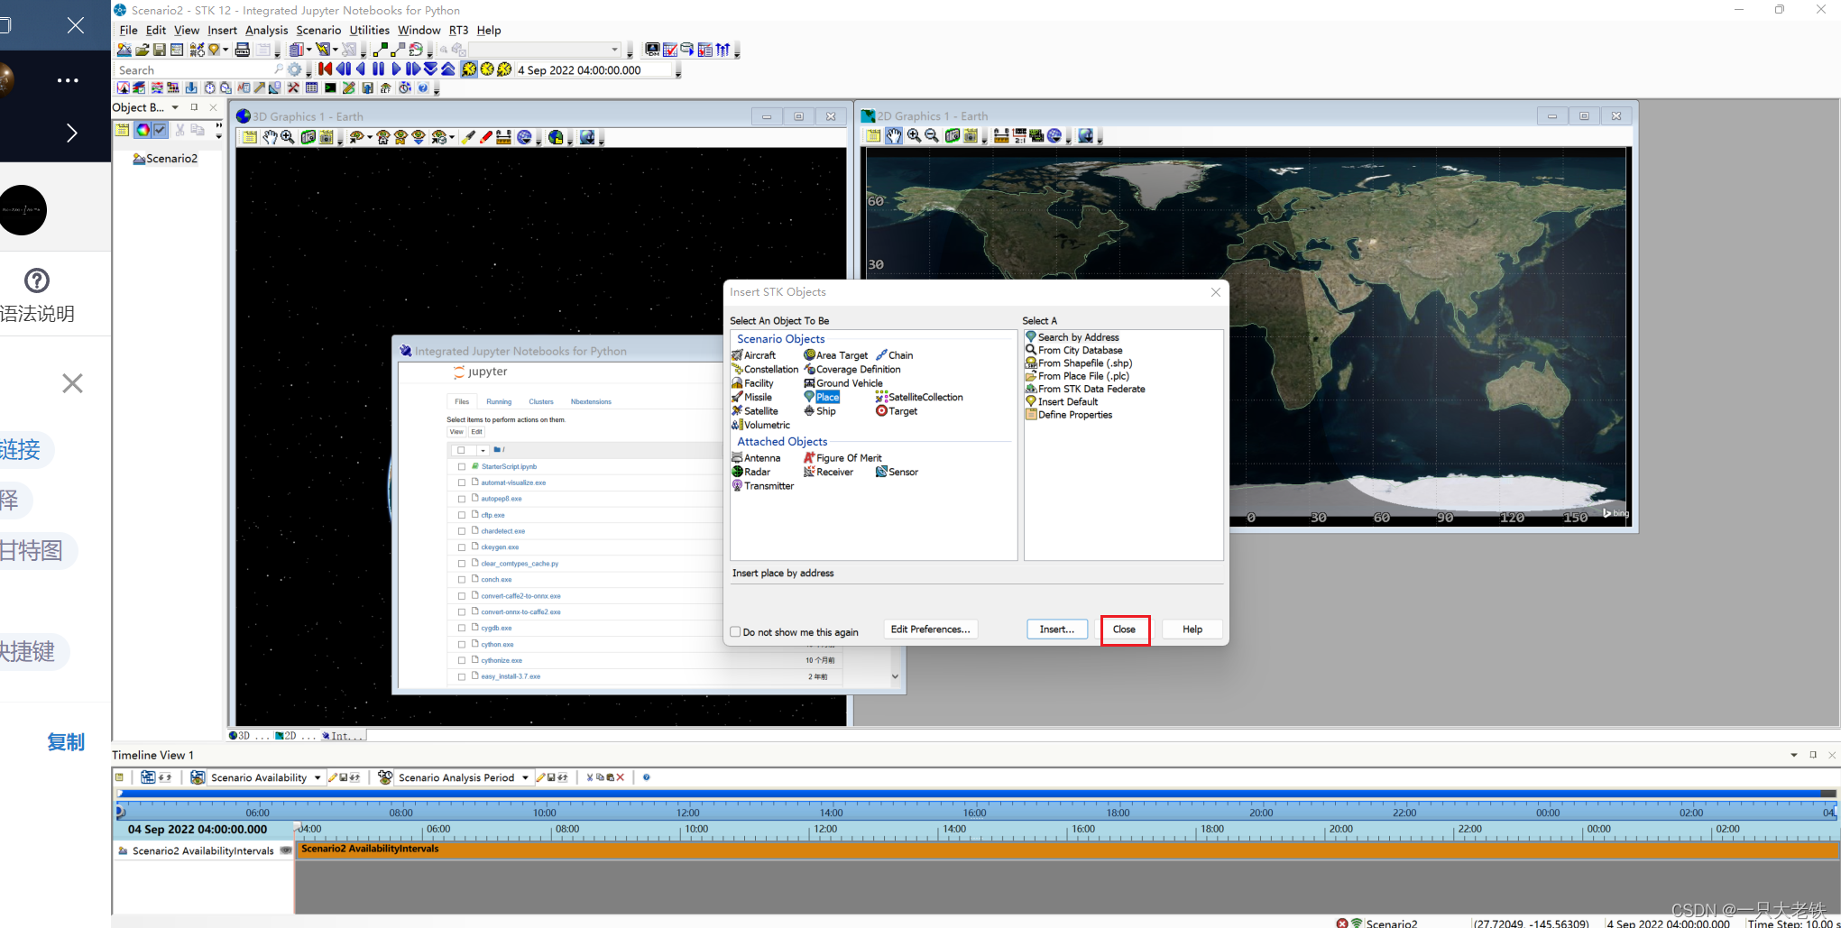Tick the checkbox beside StarterScript.ipynb
This screenshot has width=1841, height=928.
462,466
